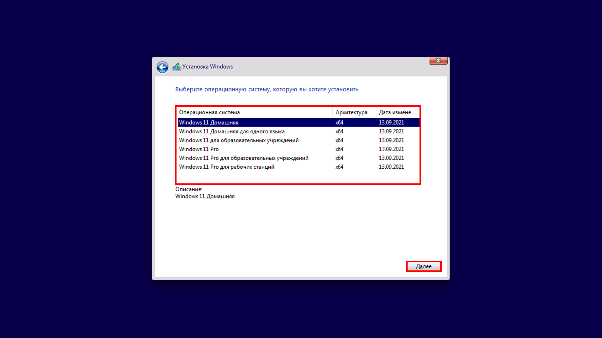Pick Windows 11 Pro для образовательных учреждений

click(244, 158)
